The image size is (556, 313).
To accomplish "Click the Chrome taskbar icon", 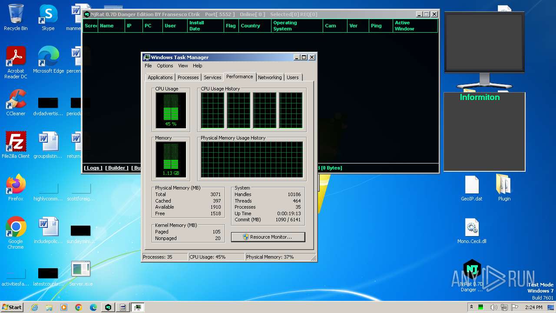I will click(79, 307).
